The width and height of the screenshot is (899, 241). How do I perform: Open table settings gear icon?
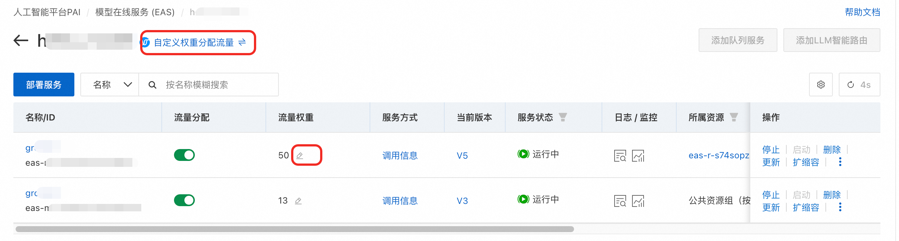[821, 85]
